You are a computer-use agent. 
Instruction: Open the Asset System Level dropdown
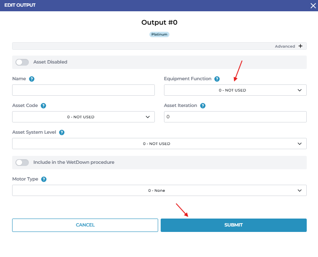click(159, 144)
